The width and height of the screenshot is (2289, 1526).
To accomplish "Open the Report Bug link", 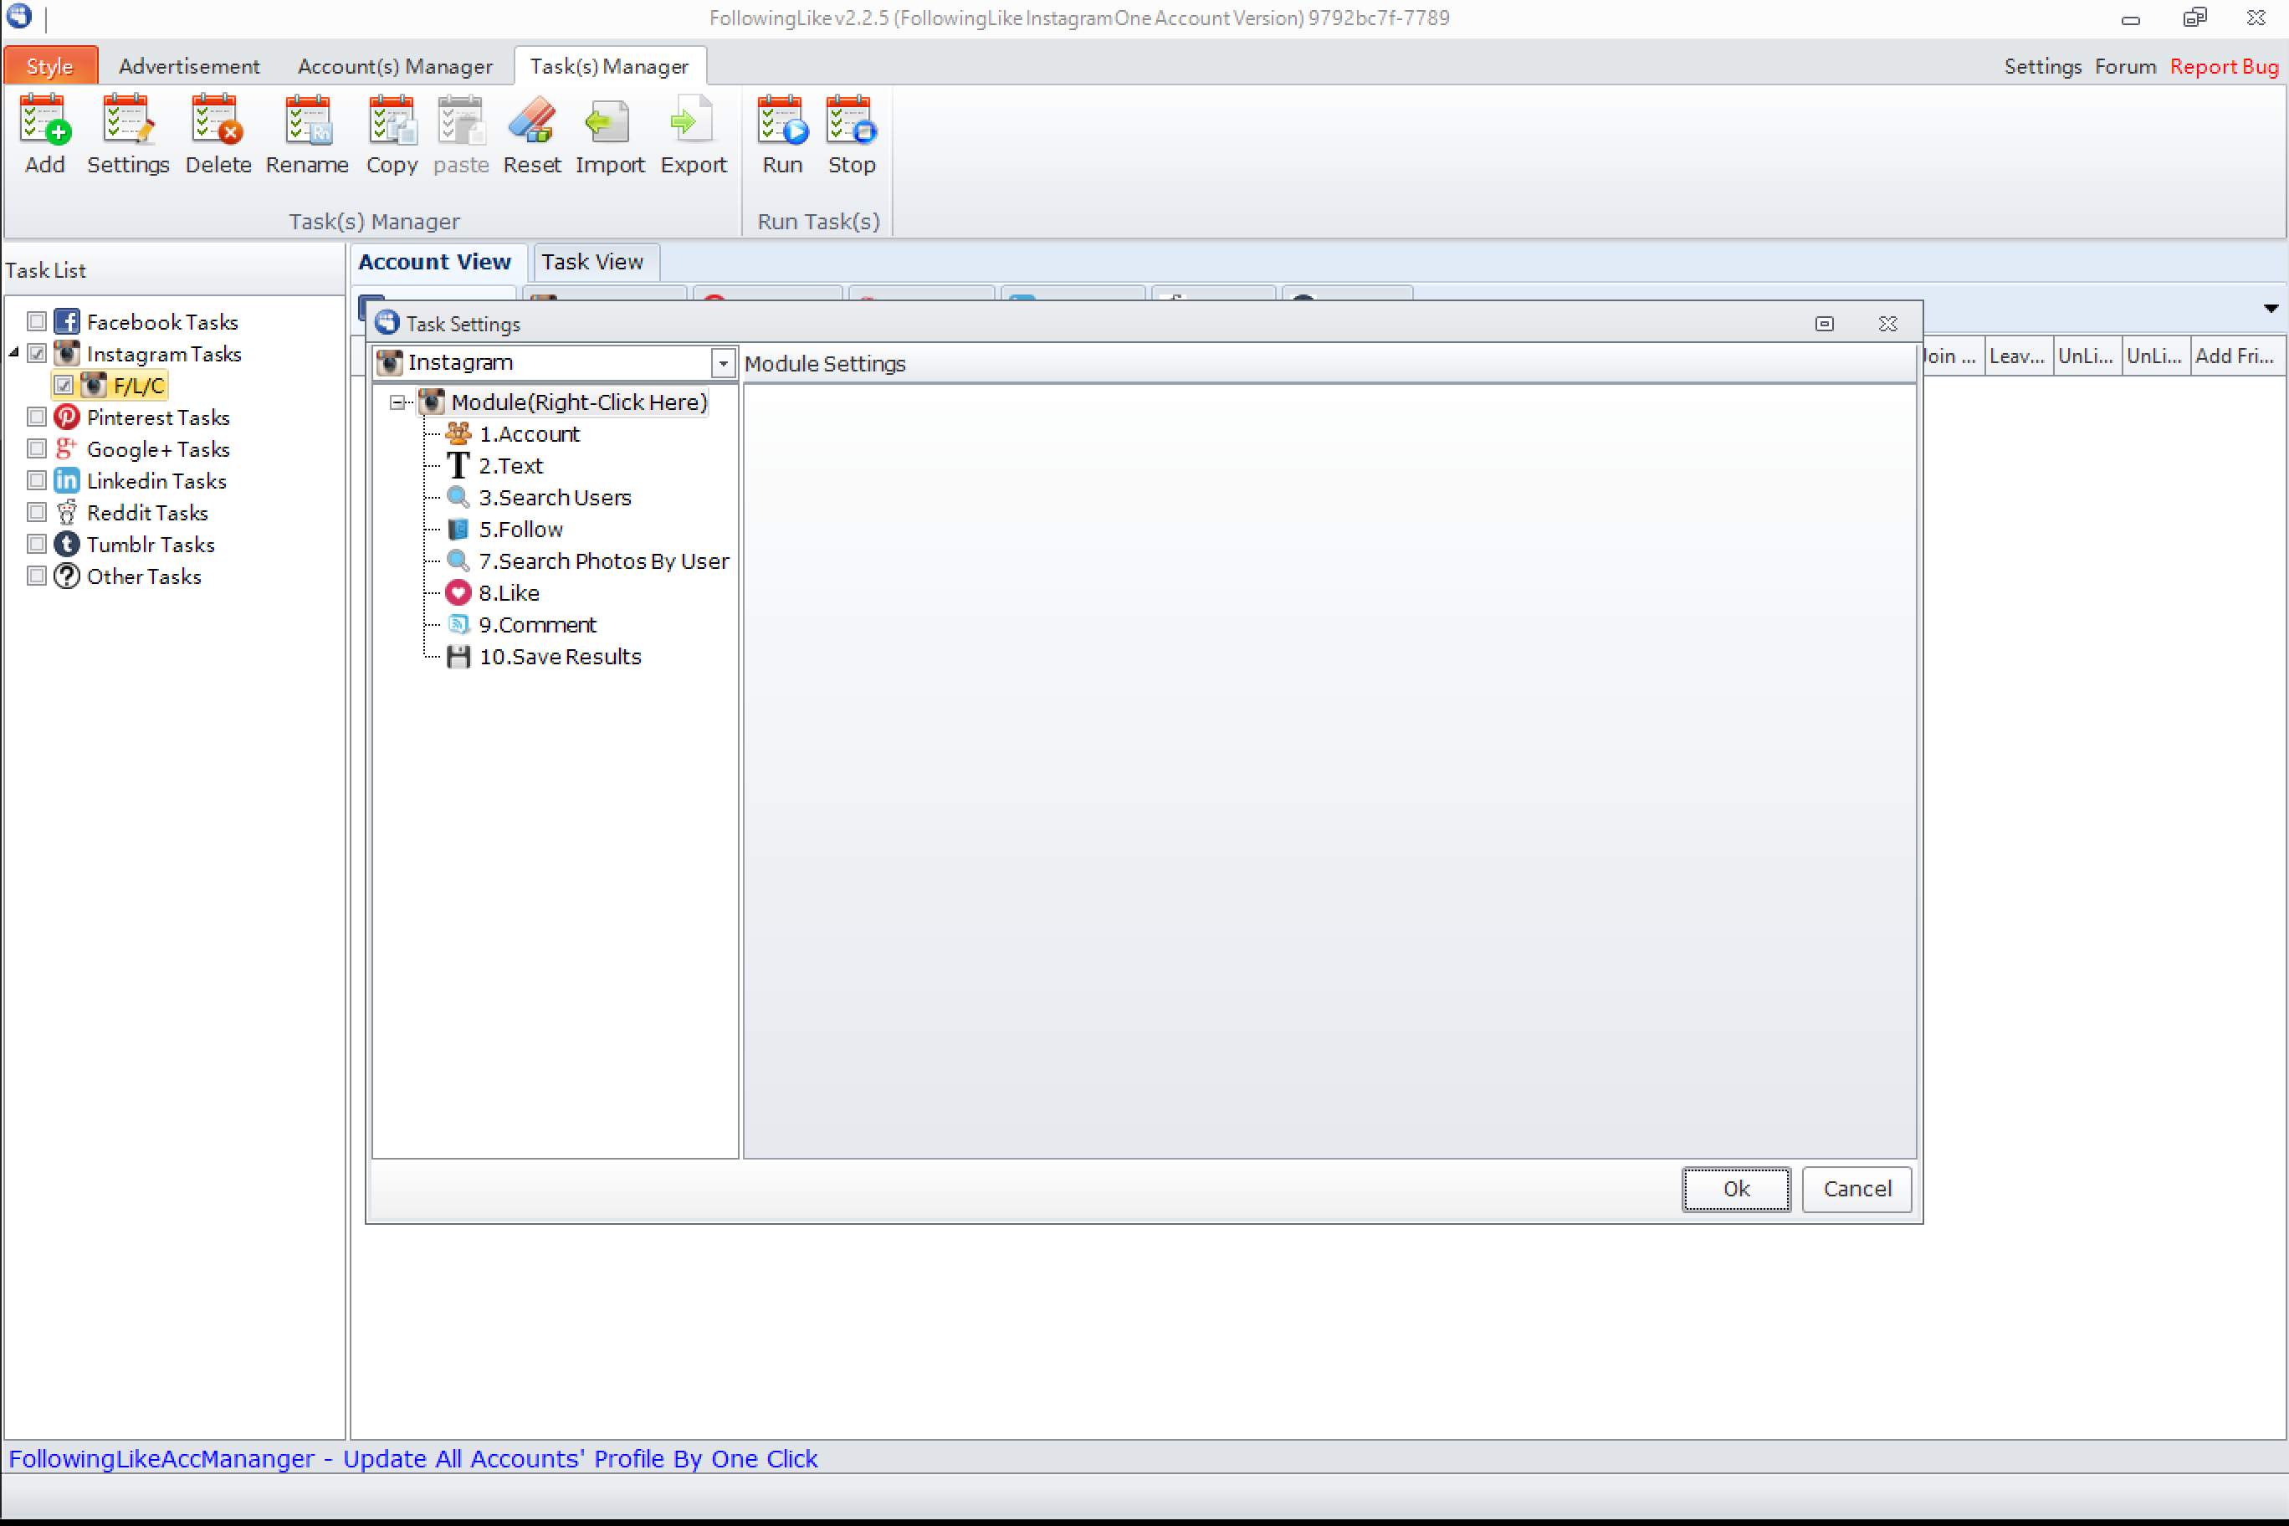I will coord(2223,66).
